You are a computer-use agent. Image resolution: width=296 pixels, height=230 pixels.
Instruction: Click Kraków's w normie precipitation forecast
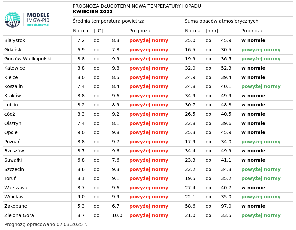coord(253,96)
